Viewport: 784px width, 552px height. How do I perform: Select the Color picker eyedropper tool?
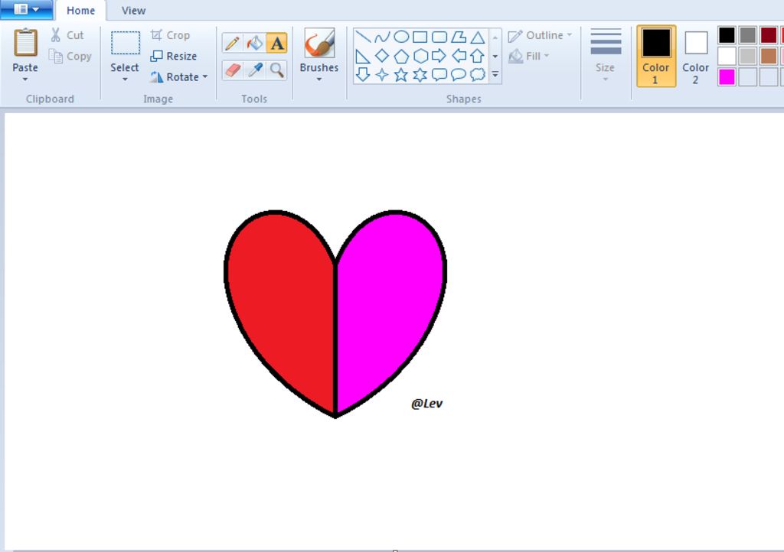(254, 70)
